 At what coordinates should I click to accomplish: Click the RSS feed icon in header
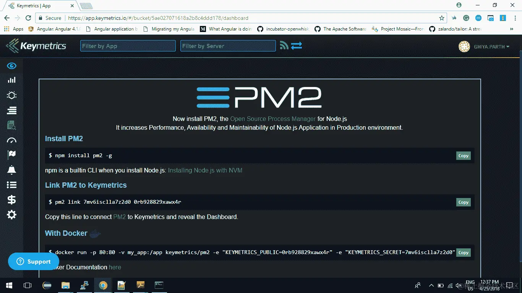tap(284, 46)
